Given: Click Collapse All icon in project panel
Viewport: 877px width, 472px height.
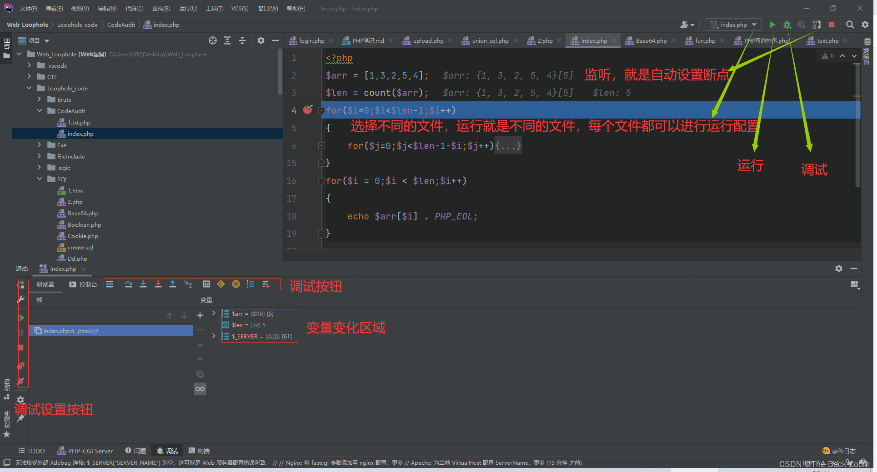Looking at the screenshot, I should point(242,40).
